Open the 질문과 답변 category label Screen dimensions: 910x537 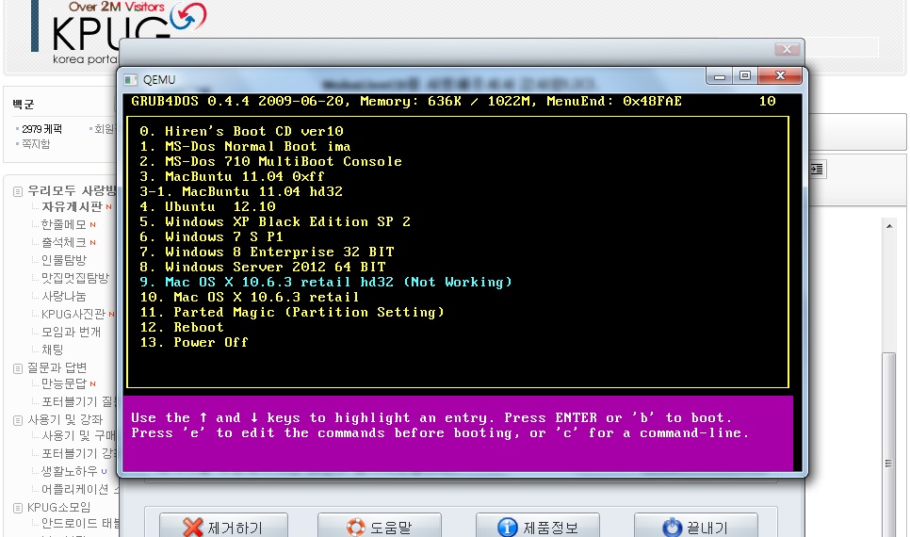pos(57,367)
